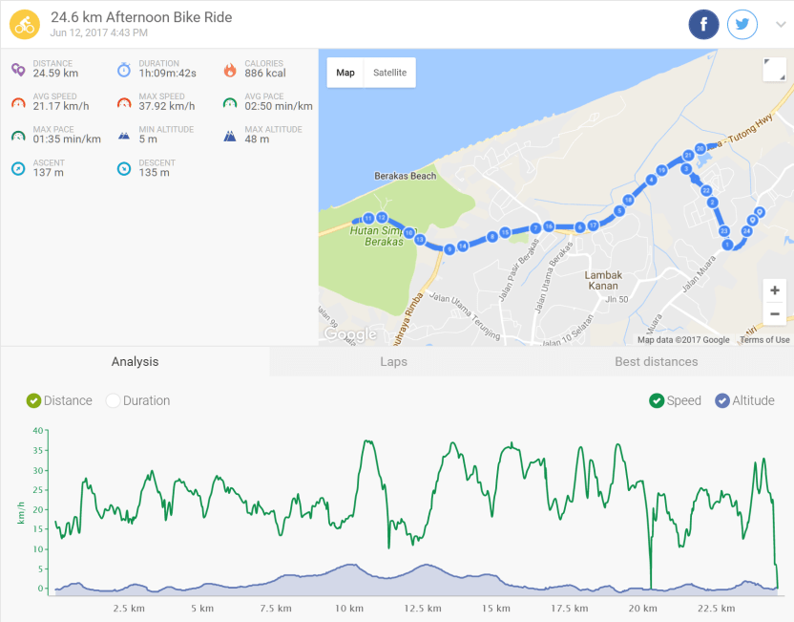Screen dimensions: 794x622
Task: Share ride on Twitter
Action: click(x=742, y=25)
